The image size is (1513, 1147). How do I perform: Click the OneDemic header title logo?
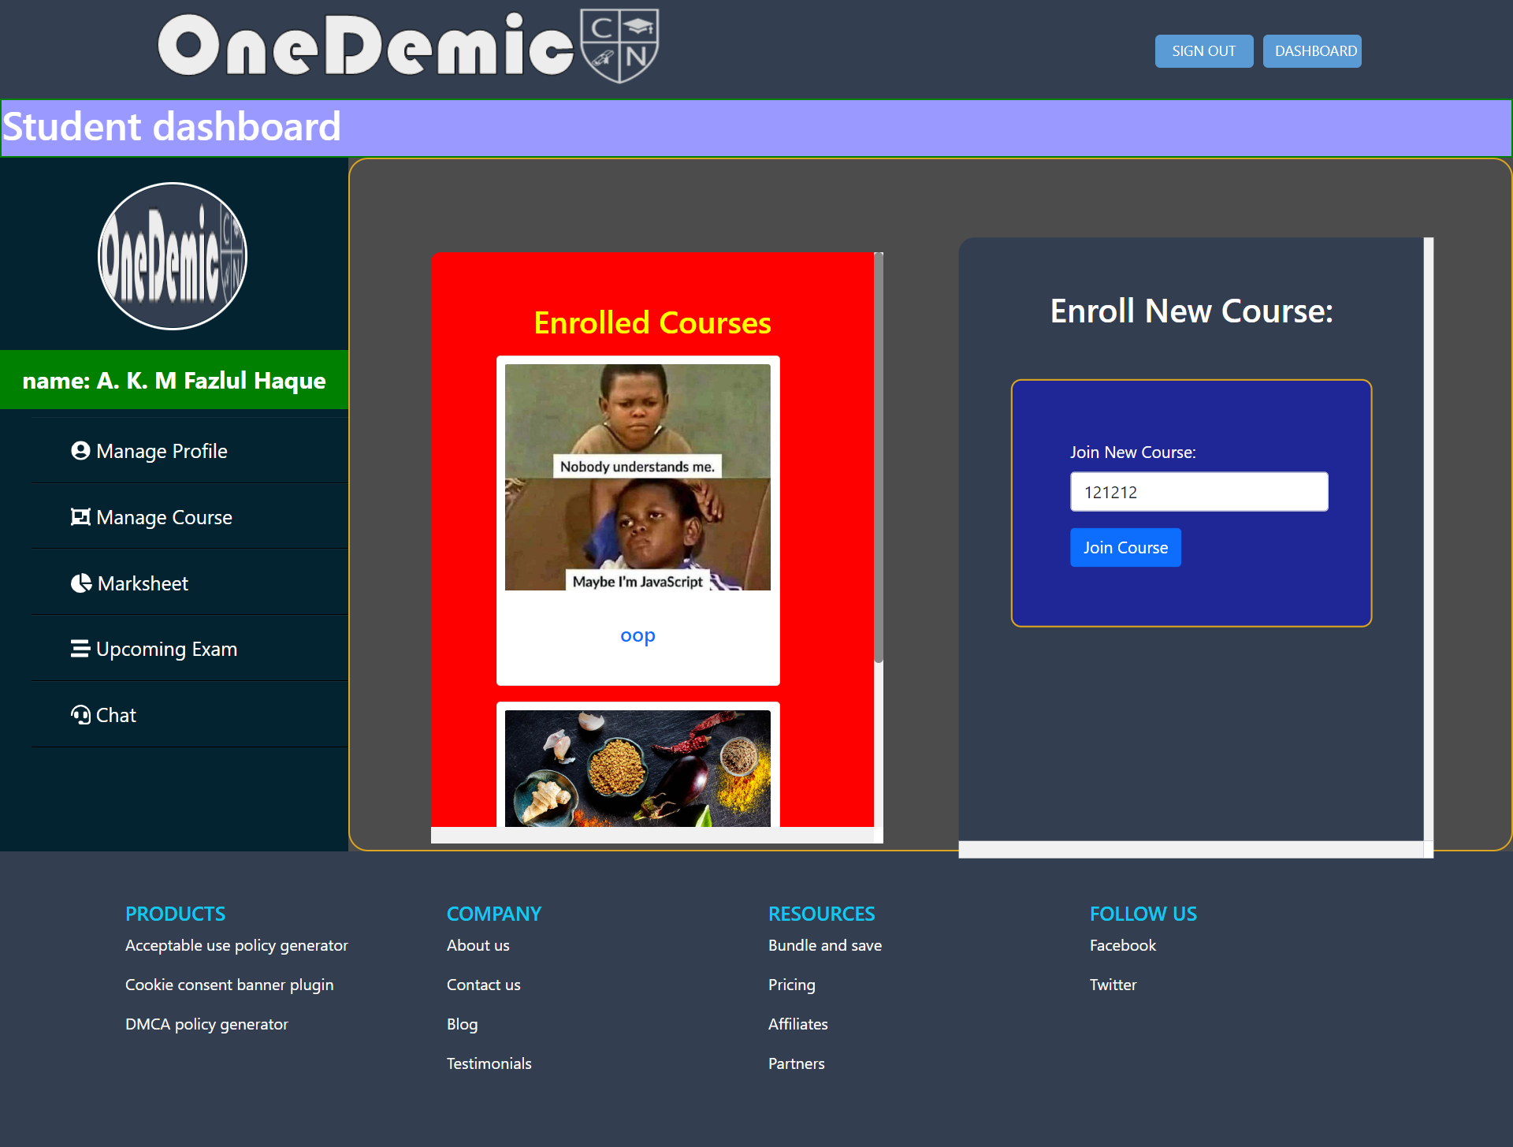(x=366, y=46)
